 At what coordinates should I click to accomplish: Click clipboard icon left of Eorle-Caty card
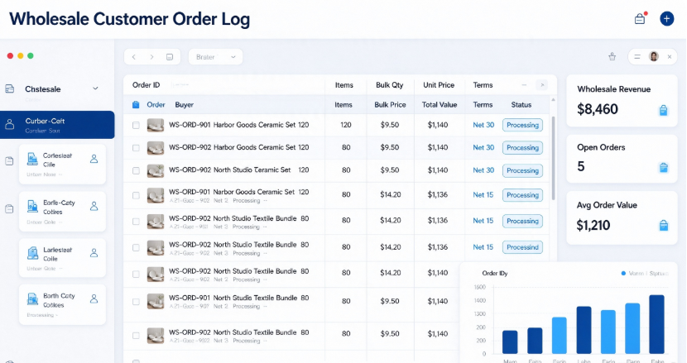tap(9, 209)
